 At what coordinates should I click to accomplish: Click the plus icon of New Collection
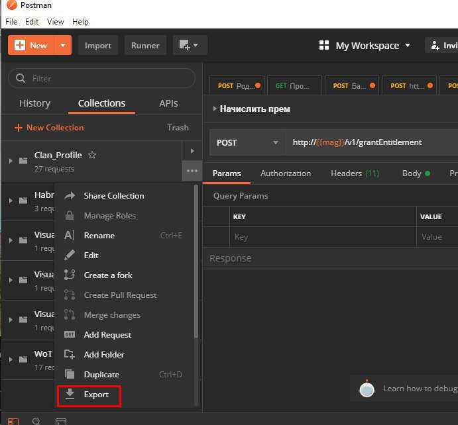coord(18,128)
